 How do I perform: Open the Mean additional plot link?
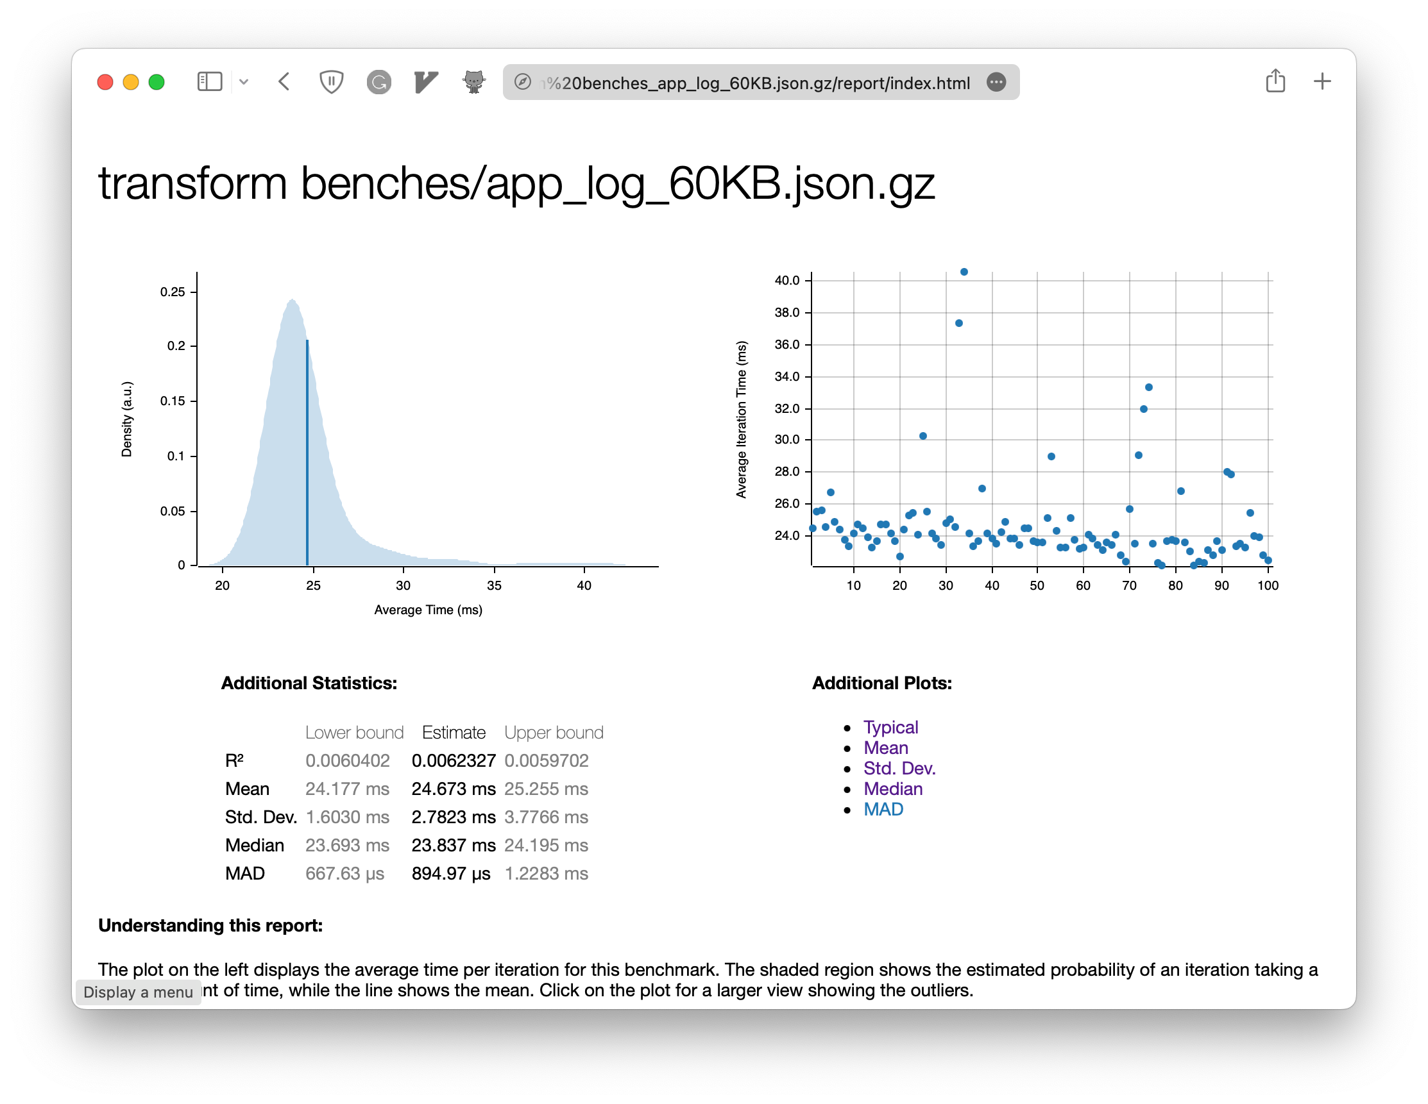(885, 748)
